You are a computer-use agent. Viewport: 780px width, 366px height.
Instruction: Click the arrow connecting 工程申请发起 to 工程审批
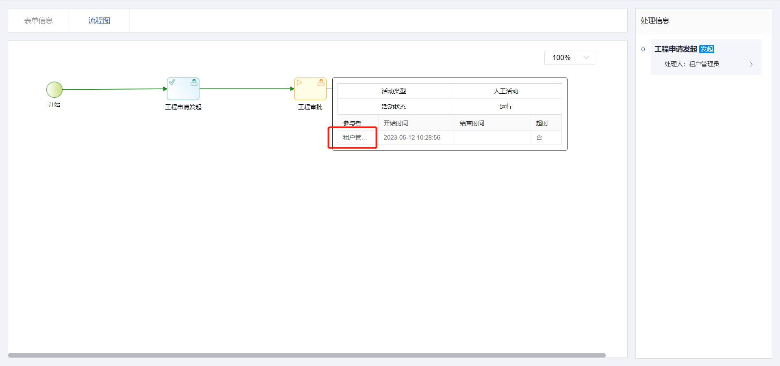coord(246,88)
